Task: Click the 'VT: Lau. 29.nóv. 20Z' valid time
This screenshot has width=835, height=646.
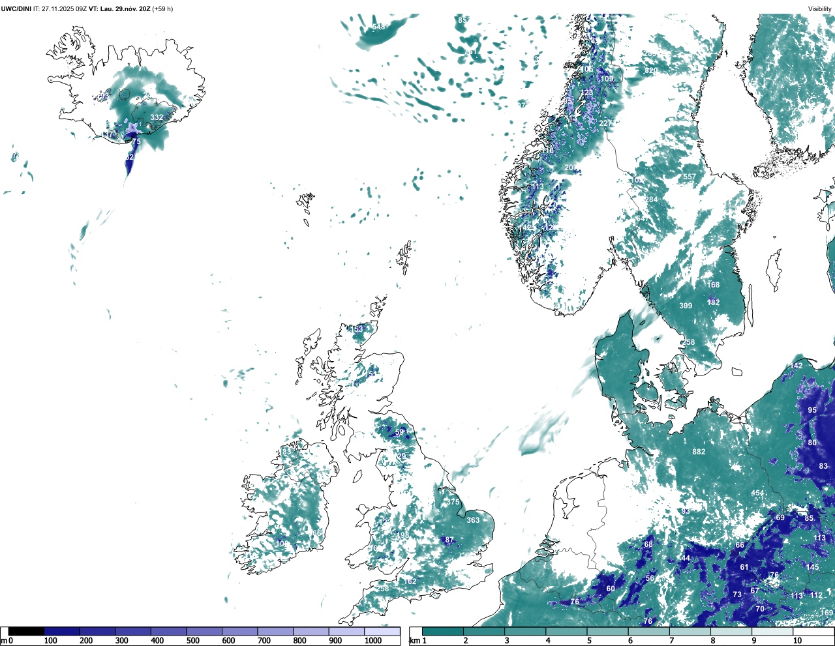Action: [x=119, y=8]
